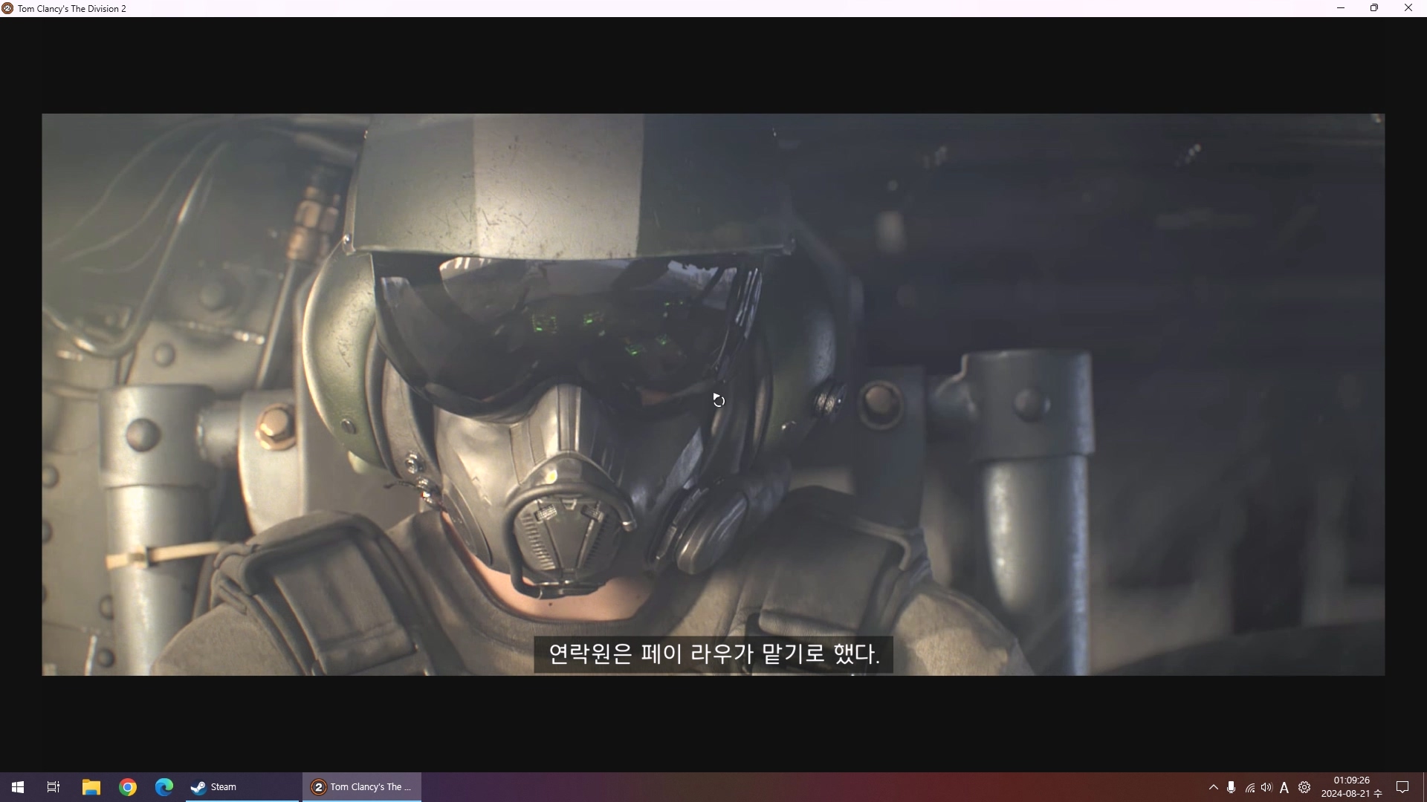This screenshot has height=802, width=1427.
Task: Open network settings from the tray
Action: click(x=1250, y=787)
